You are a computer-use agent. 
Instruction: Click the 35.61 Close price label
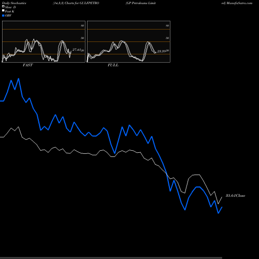[x=236, y=196]
